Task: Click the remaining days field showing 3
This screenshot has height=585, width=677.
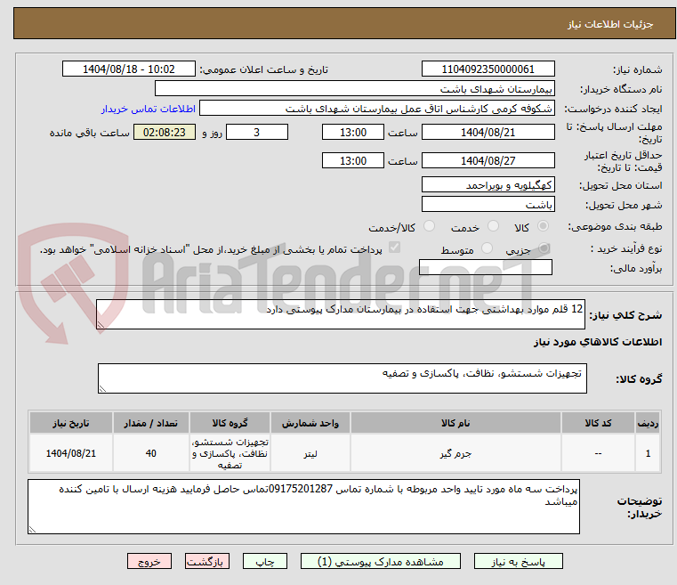Action: coord(257,132)
